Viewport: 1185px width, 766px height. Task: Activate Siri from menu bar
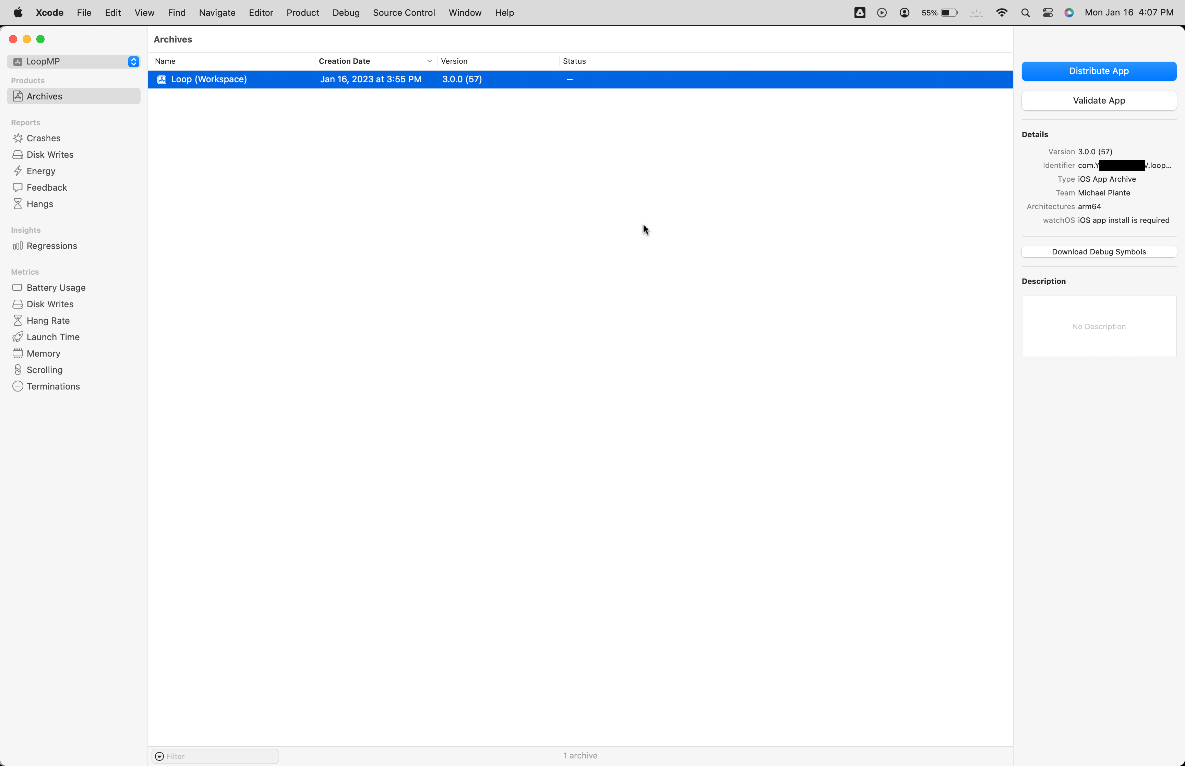pos(1069,12)
